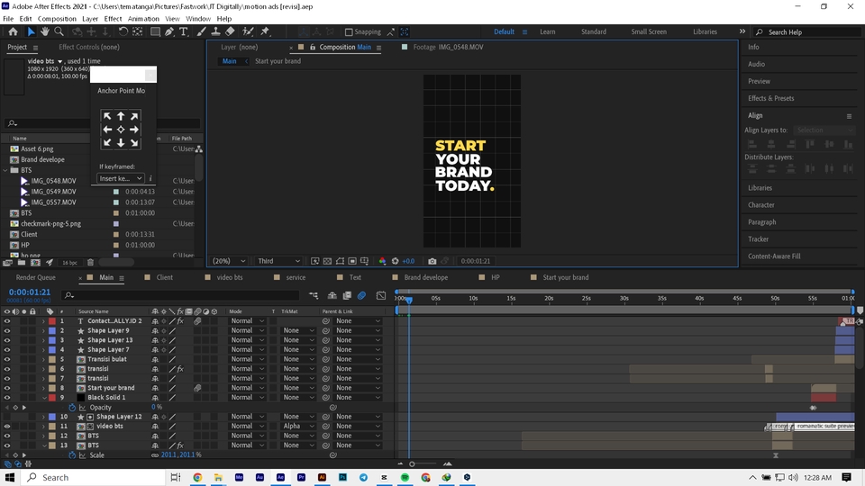Viewport: 865px width, 486px height.
Task: Collapse Black Solid 1 layer properties
Action: click(x=43, y=397)
